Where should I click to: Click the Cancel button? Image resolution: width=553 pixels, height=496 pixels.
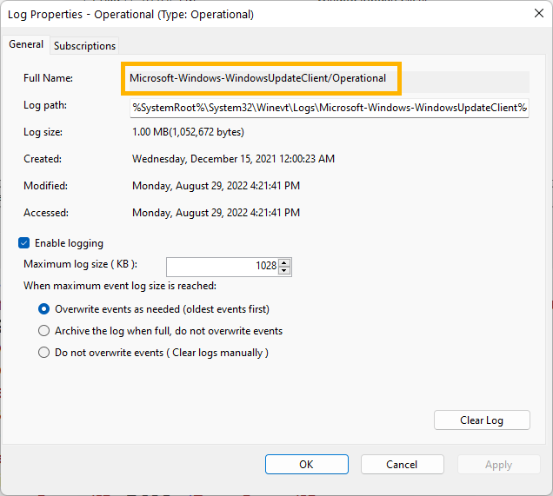coord(402,465)
